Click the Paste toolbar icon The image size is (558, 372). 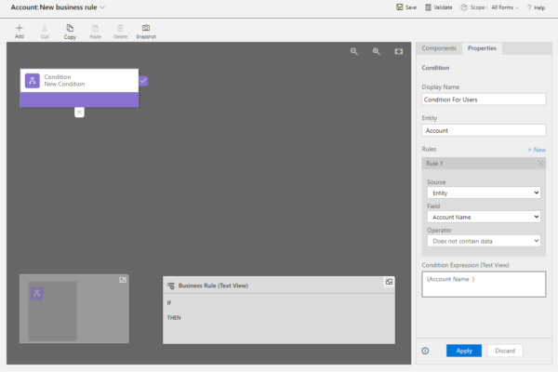95,32
